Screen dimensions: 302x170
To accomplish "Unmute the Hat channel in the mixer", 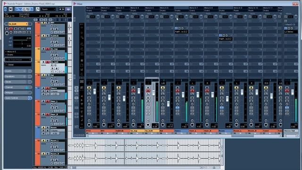I will [163, 88].
